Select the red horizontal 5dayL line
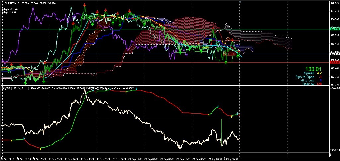The width and height of the screenshot is (340, 161). click(x=165, y=62)
